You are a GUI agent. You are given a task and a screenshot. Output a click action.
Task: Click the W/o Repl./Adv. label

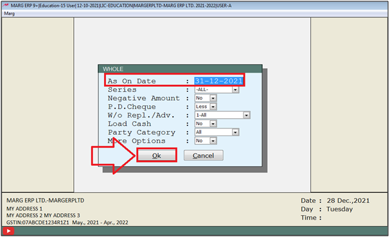[141, 115]
